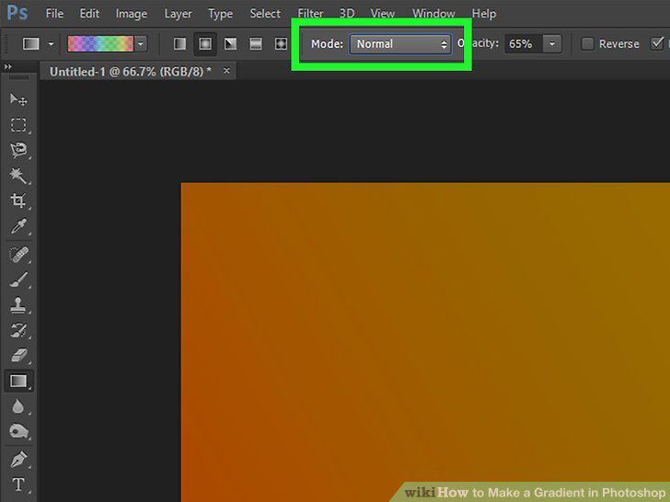This screenshot has height=502, width=670.
Task: Open the Image menu
Action: 132,14
